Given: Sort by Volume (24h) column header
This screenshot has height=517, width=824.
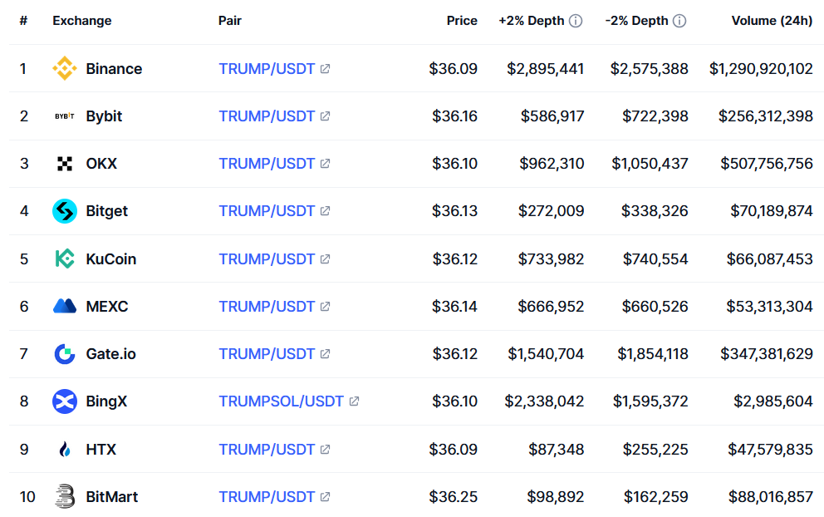Looking at the screenshot, I should [772, 21].
